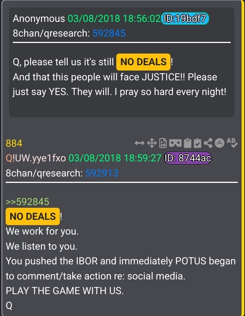The height and width of the screenshot is (316, 245).
Task: Click the AB spellcheck icon
Action: click(232, 143)
